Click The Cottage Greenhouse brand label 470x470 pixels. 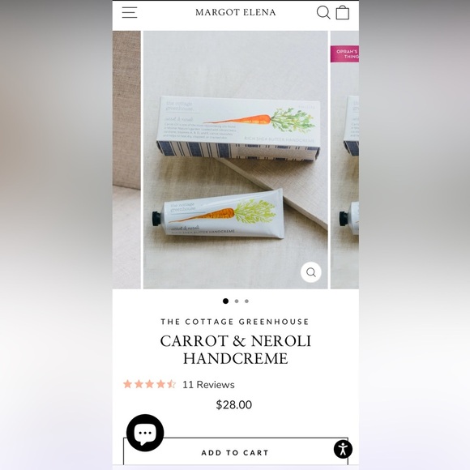pos(235,322)
